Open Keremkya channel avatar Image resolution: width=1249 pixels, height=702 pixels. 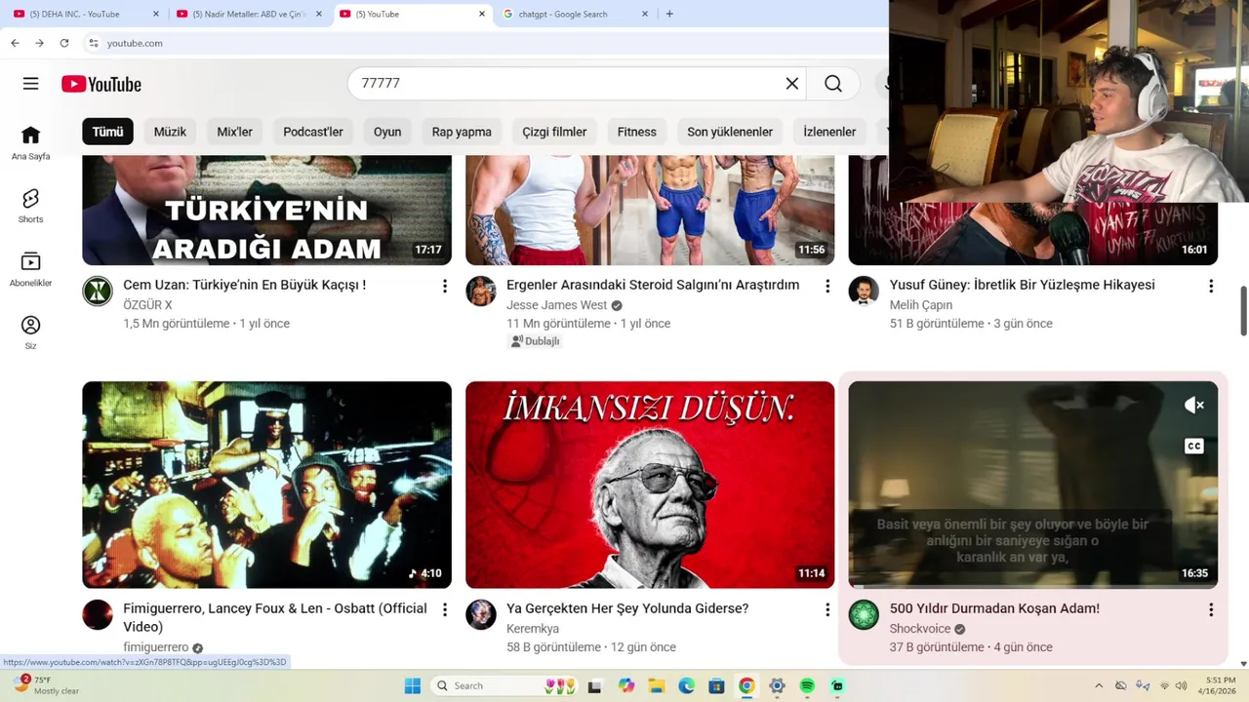(481, 614)
